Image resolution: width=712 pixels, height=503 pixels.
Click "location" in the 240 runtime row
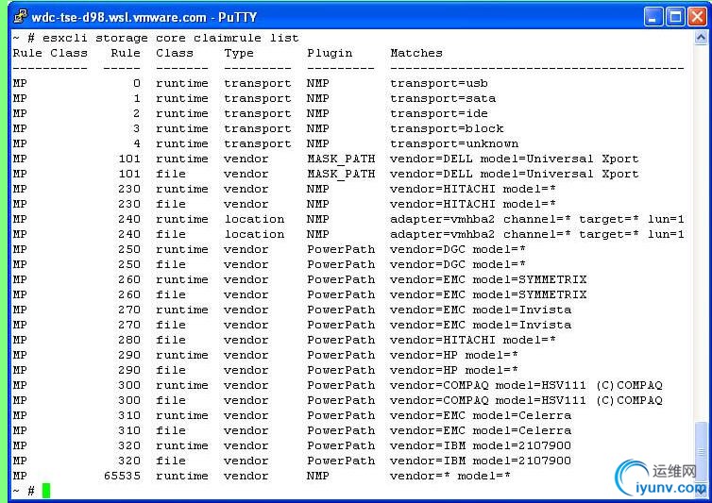[x=254, y=219]
